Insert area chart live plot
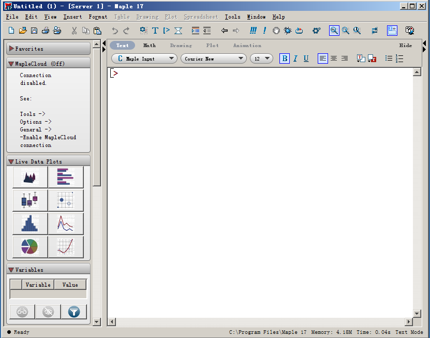Viewport: 430px width, 338px height. point(30,177)
